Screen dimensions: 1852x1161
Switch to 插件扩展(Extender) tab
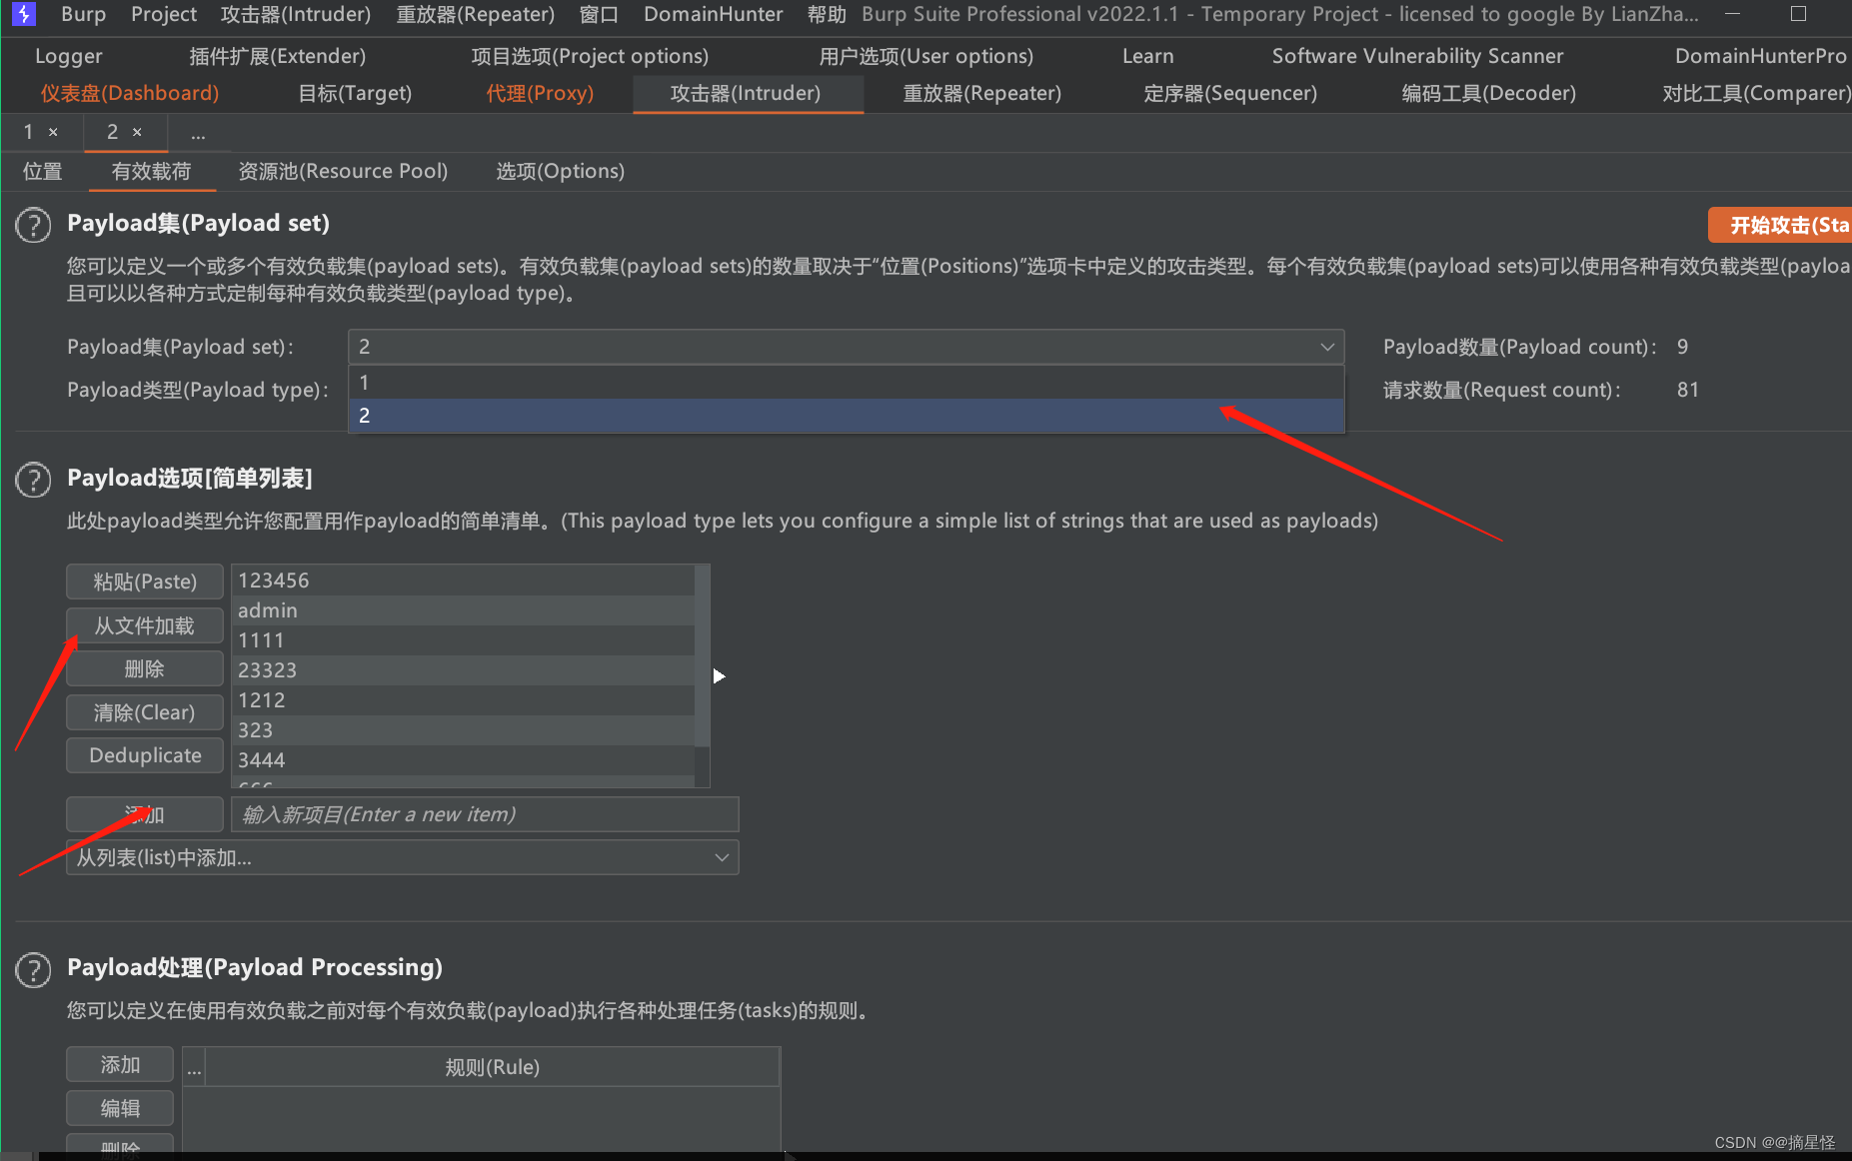click(x=277, y=56)
